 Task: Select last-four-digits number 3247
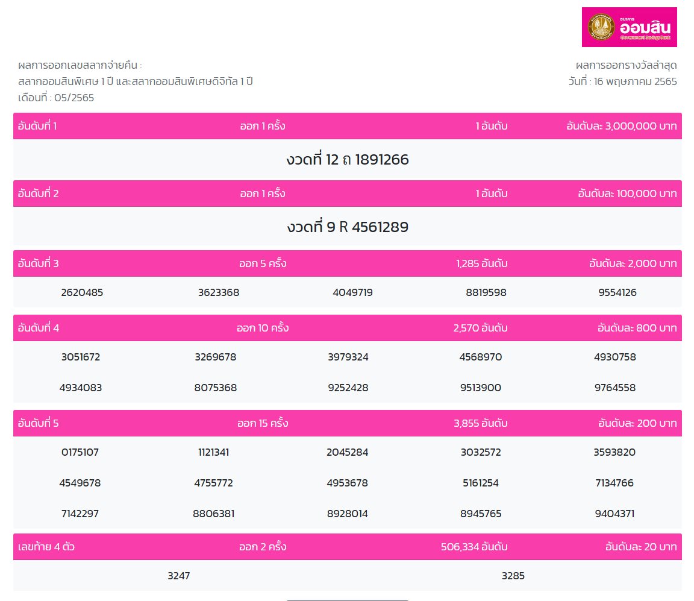[179, 576]
